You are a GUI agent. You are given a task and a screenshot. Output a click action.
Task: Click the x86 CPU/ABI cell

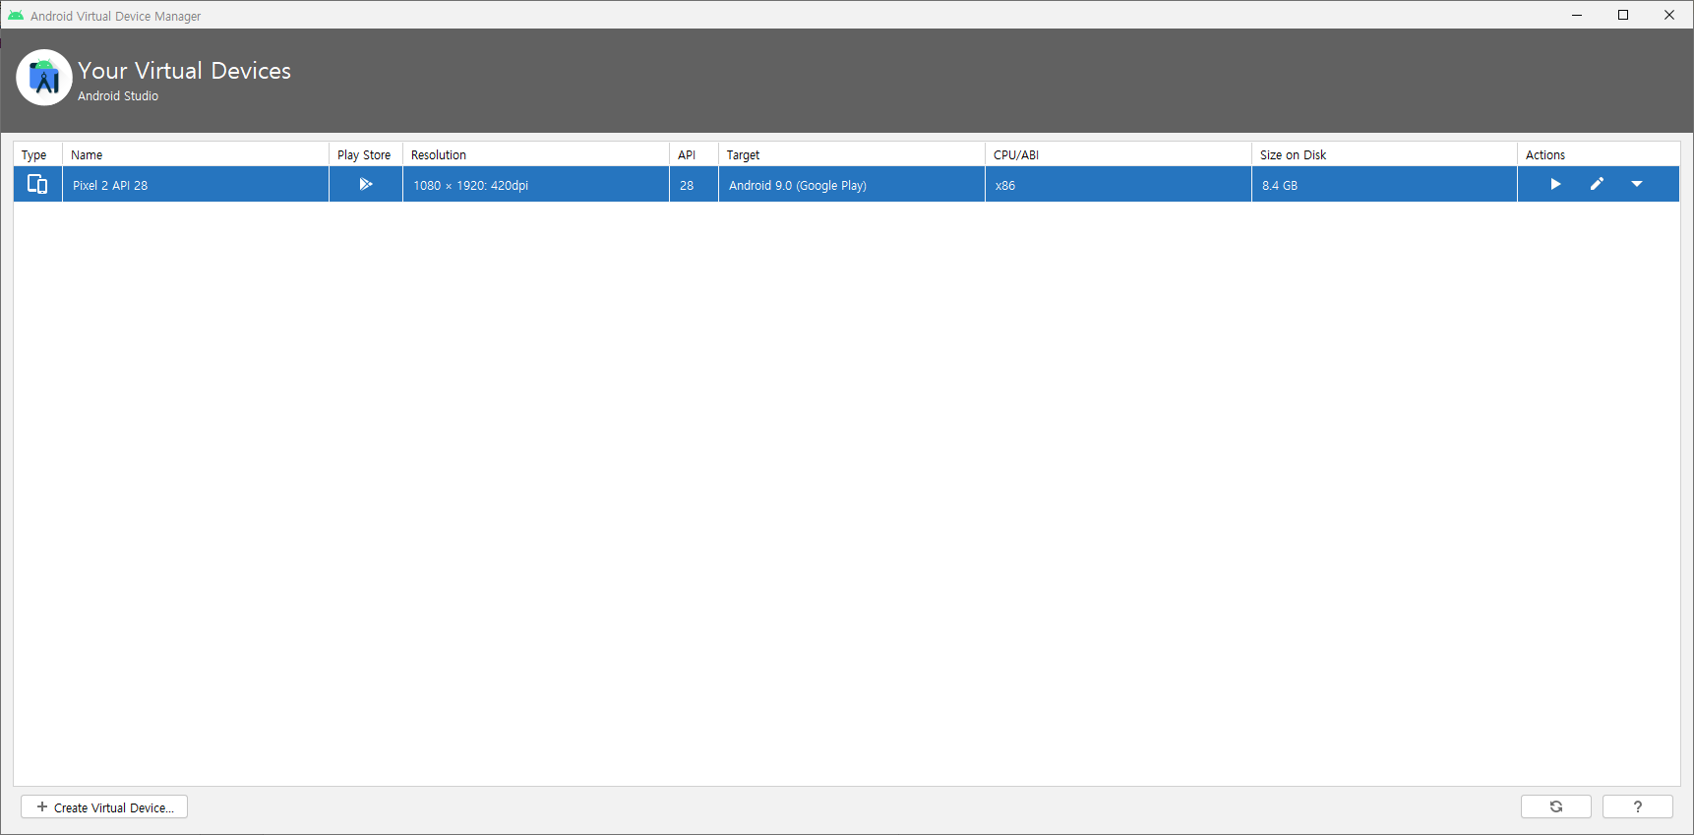click(1119, 185)
